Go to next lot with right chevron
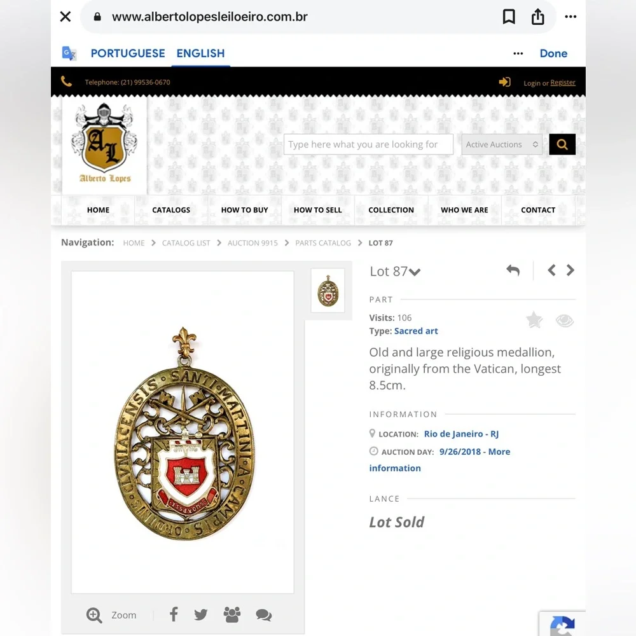This screenshot has height=636, width=636. click(570, 270)
